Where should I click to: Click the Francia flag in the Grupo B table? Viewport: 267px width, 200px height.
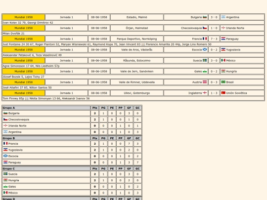pyautogui.click(x=5, y=144)
